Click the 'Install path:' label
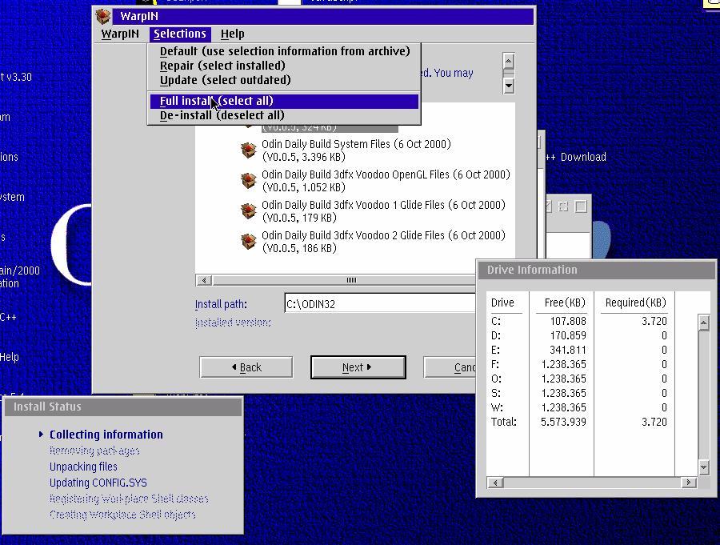The height and width of the screenshot is (545, 720). 221,304
